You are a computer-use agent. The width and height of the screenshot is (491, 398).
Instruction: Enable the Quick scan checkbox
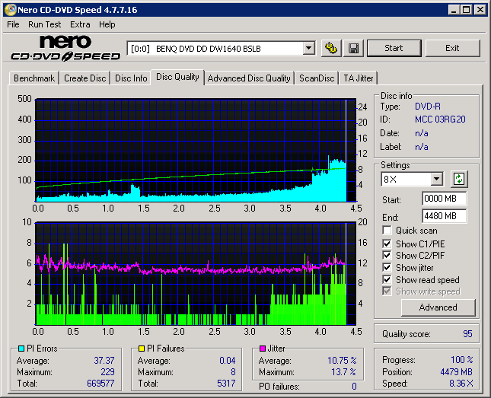[x=387, y=231]
